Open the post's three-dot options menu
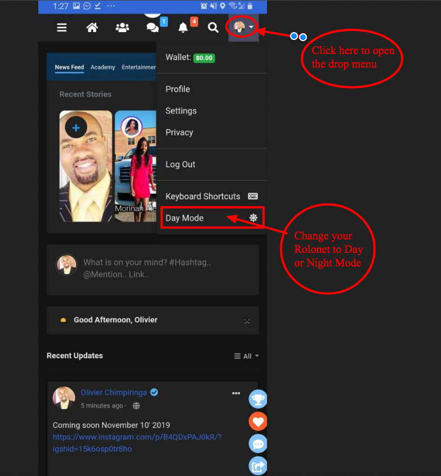The width and height of the screenshot is (441, 476). (x=236, y=393)
